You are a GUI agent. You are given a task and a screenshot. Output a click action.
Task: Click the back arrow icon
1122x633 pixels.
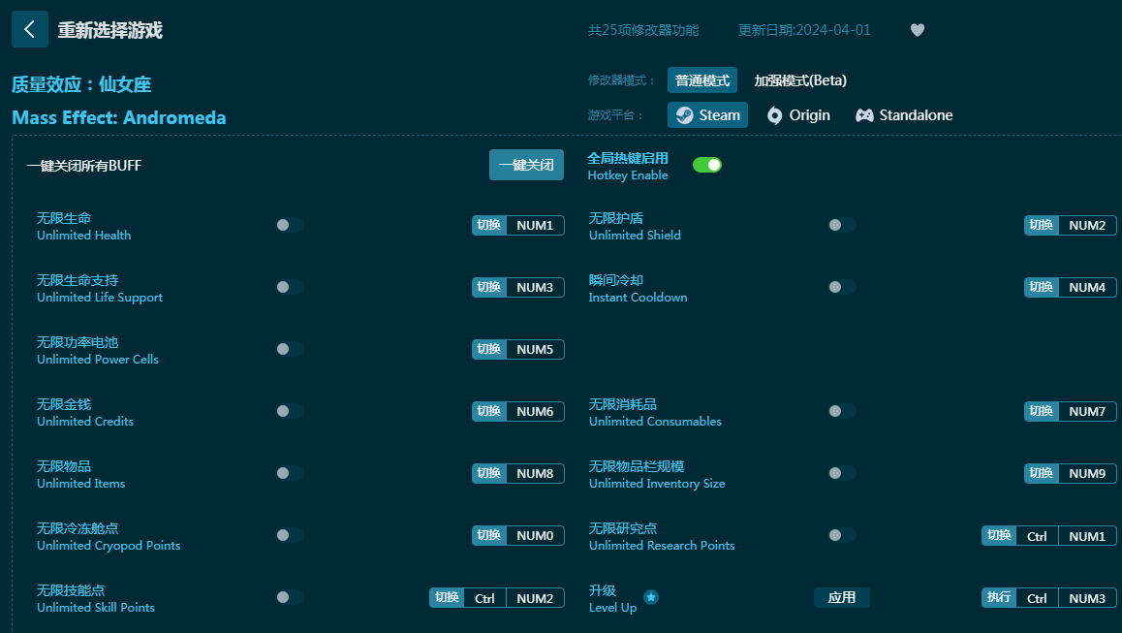30,29
